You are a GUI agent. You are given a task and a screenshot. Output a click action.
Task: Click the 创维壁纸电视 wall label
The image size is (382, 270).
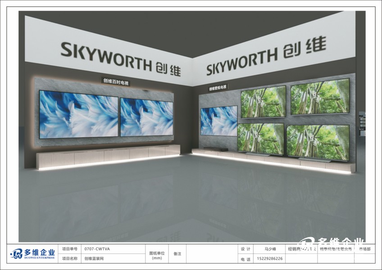(218, 88)
